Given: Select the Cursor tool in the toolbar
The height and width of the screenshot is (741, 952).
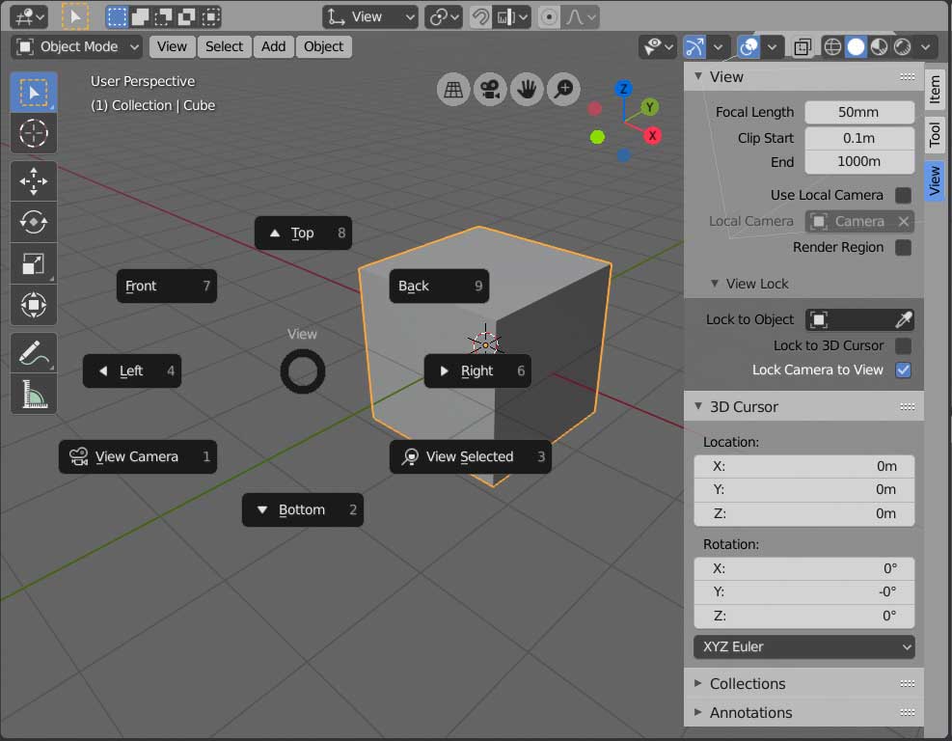Looking at the screenshot, I should point(34,132).
